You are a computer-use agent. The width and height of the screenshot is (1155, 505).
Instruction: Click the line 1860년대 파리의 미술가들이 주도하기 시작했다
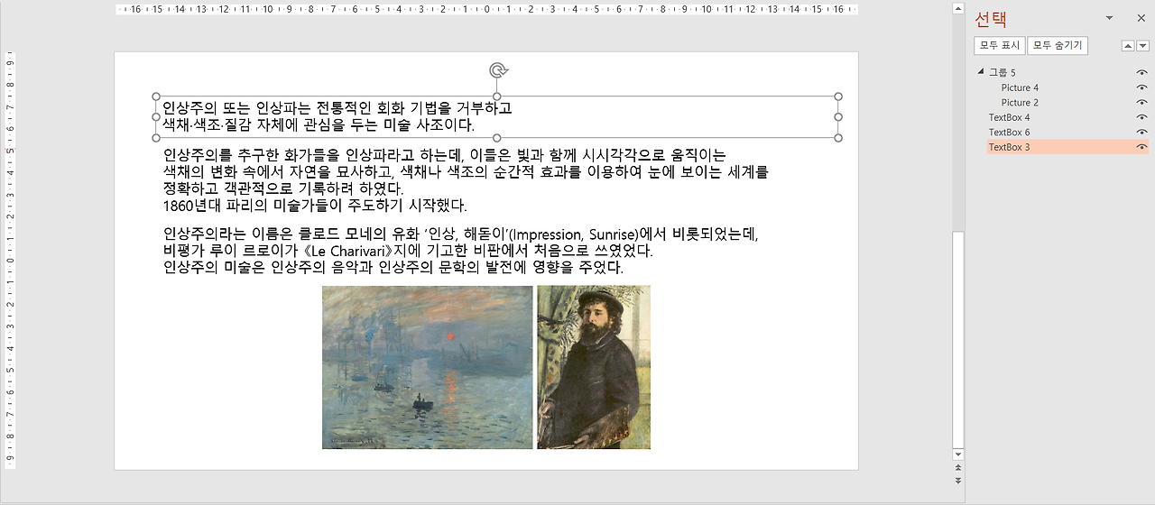point(315,205)
